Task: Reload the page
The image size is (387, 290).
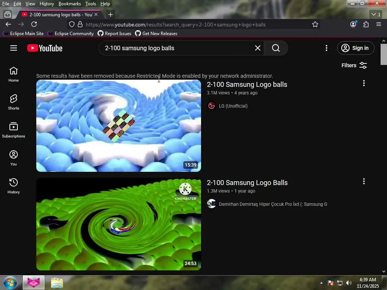Action: (34, 24)
